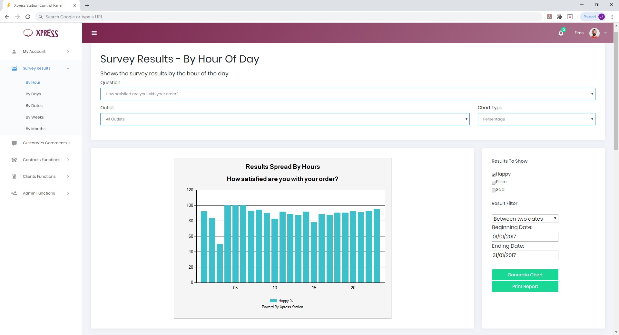This screenshot has height=335, width=619.
Task: Open Chrome three-dot menu
Action: pos(612,17)
